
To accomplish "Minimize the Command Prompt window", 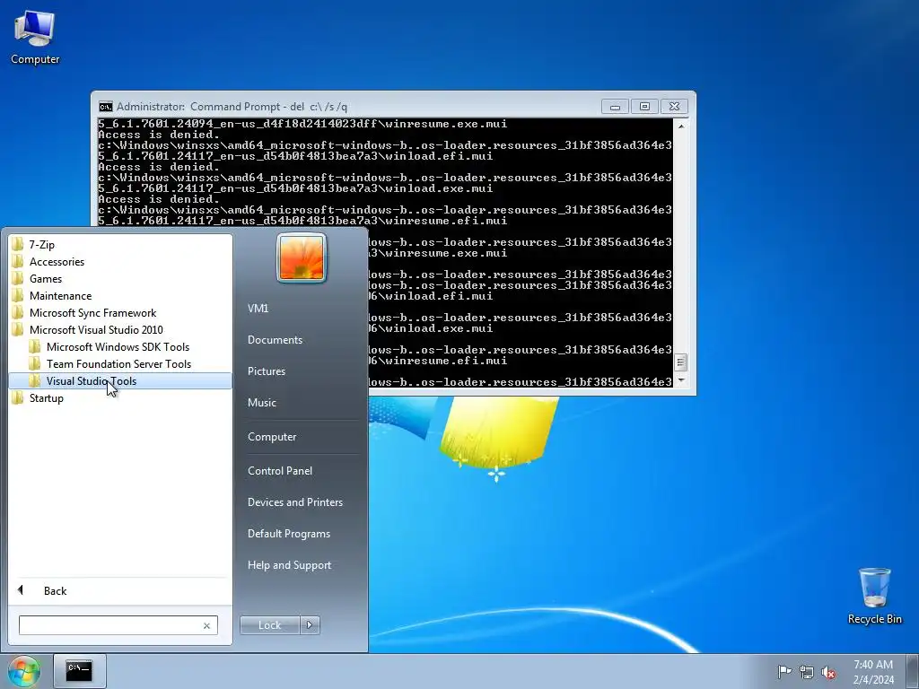I will coord(615,107).
